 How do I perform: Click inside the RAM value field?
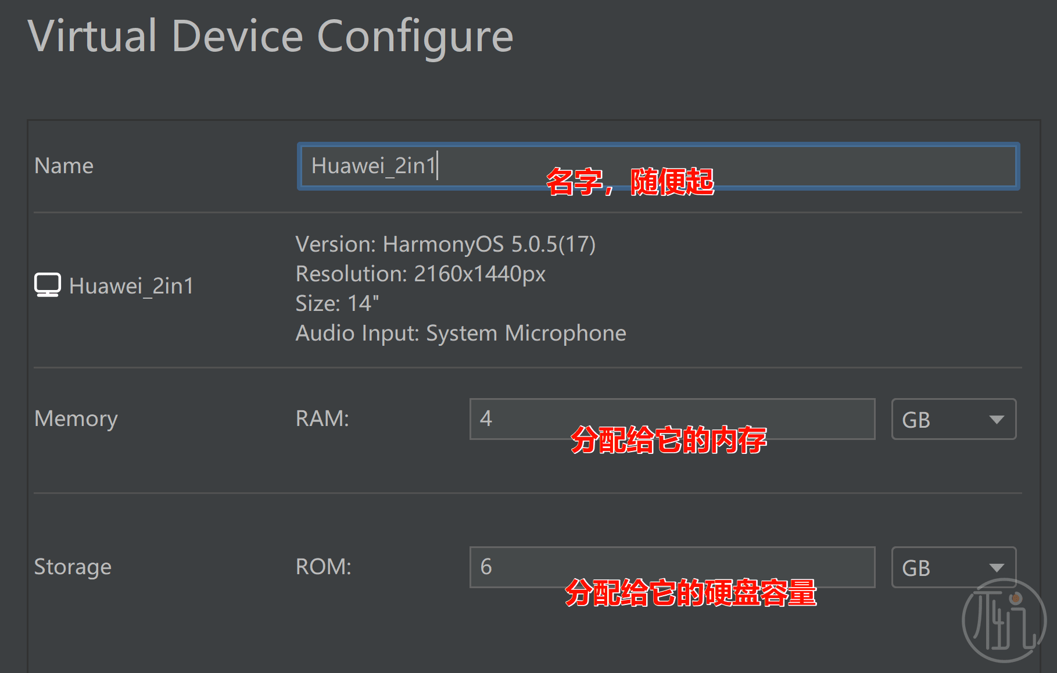[x=672, y=419]
